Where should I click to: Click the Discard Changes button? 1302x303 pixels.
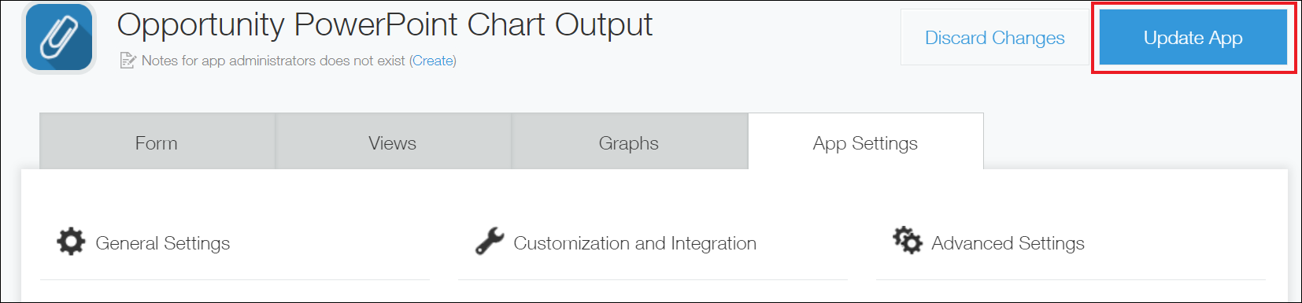tap(995, 38)
